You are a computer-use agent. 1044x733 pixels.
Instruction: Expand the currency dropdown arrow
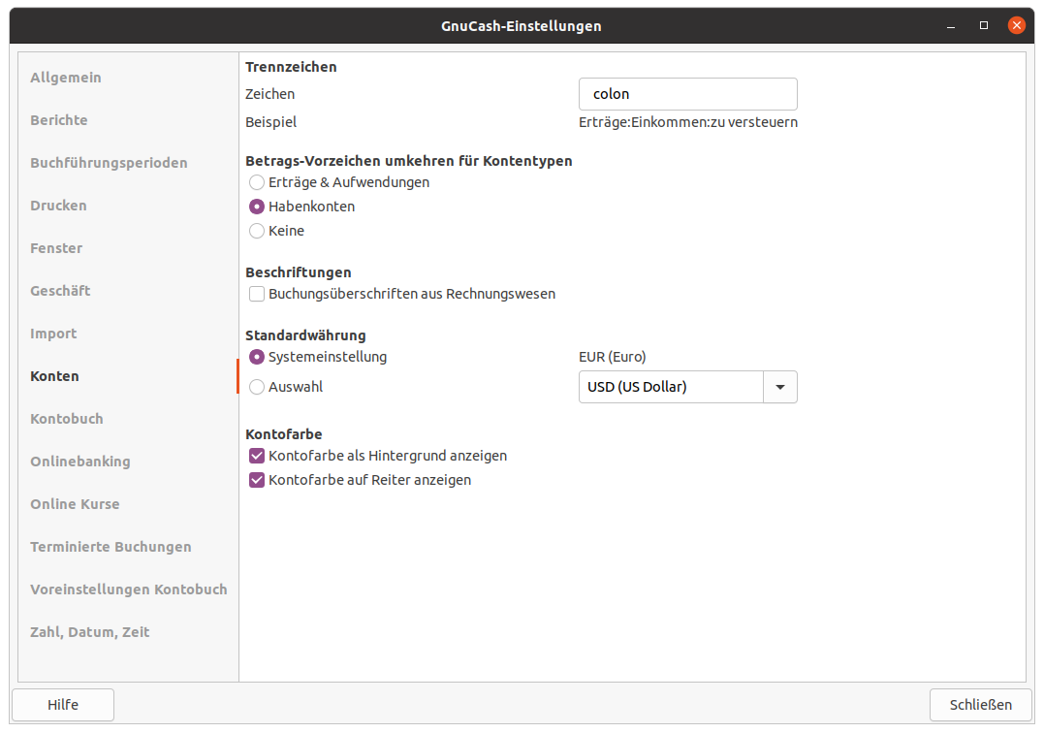pos(780,387)
